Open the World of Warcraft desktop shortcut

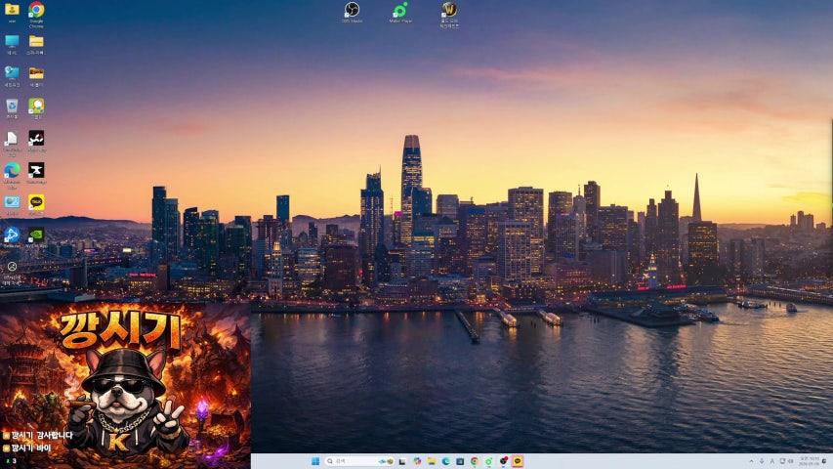pos(449,10)
